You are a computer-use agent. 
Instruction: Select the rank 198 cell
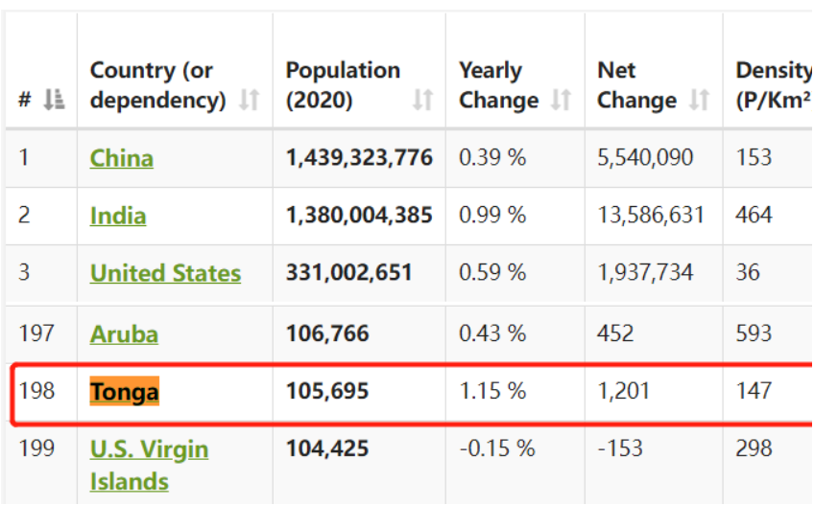36,391
